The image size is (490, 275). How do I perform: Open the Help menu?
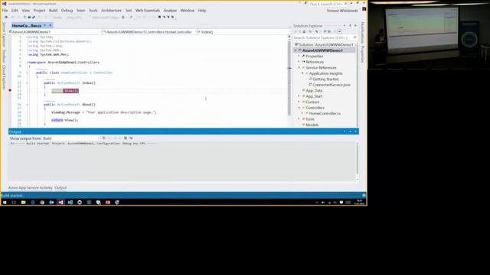point(202,10)
